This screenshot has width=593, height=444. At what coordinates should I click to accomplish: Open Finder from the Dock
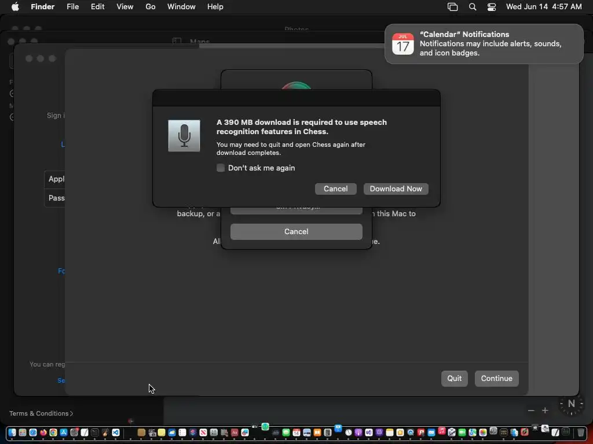[x=12, y=432]
